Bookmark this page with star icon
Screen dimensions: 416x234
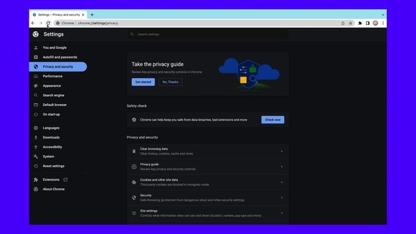coord(350,23)
